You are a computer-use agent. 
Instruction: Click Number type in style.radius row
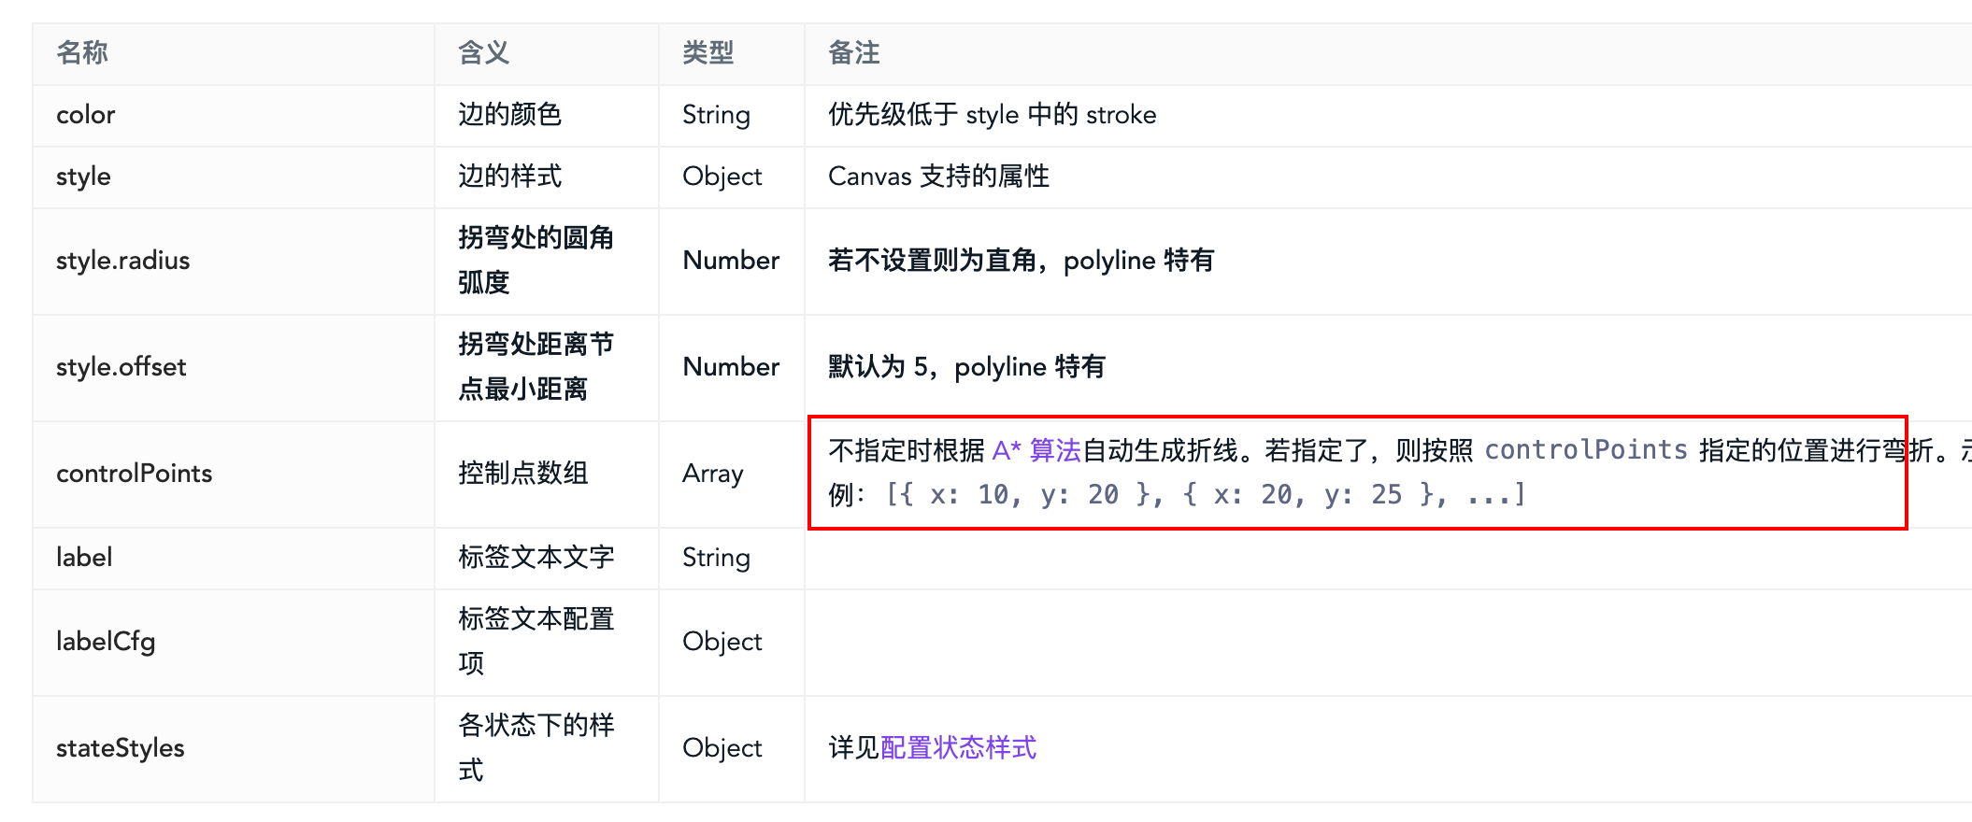coord(731,261)
